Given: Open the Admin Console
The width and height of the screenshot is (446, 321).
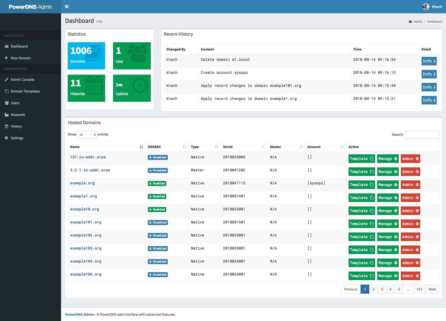Looking at the screenshot, I should coord(22,79).
